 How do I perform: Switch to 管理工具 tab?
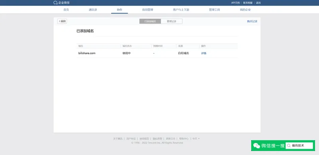point(215,10)
